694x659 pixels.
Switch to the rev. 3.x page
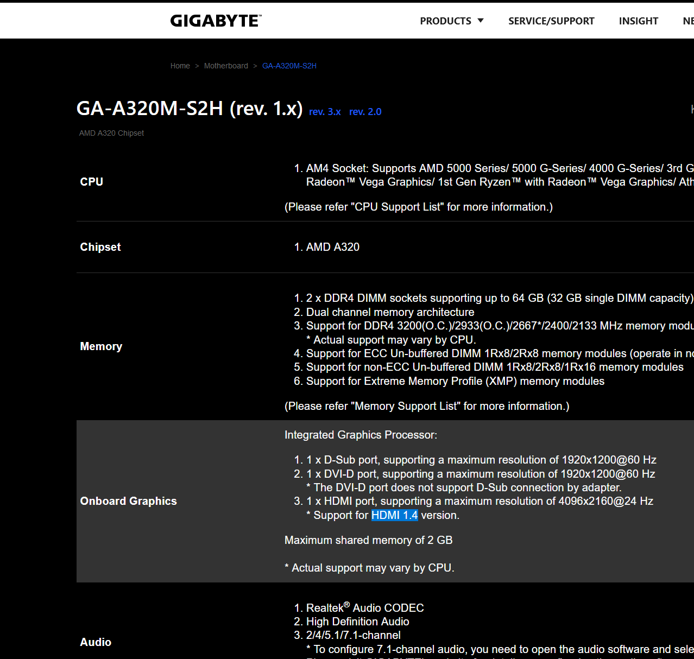pyautogui.click(x=325, y=112)
